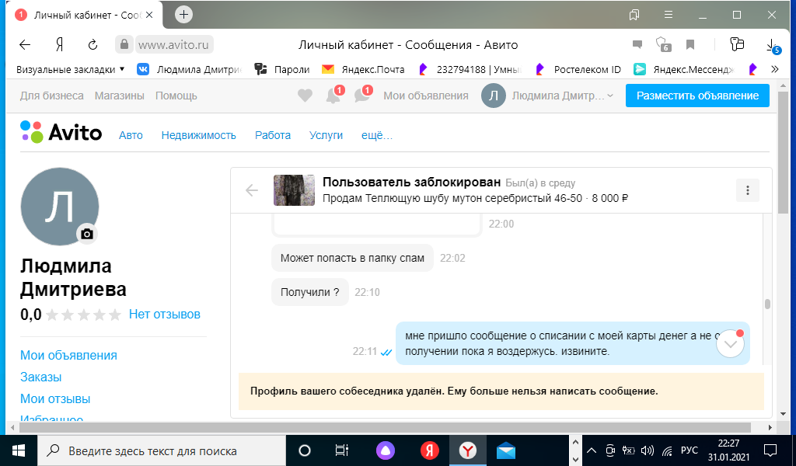Open messages chat bubble icon
This screenshot has height=466, width=796.
pos(361,96)
